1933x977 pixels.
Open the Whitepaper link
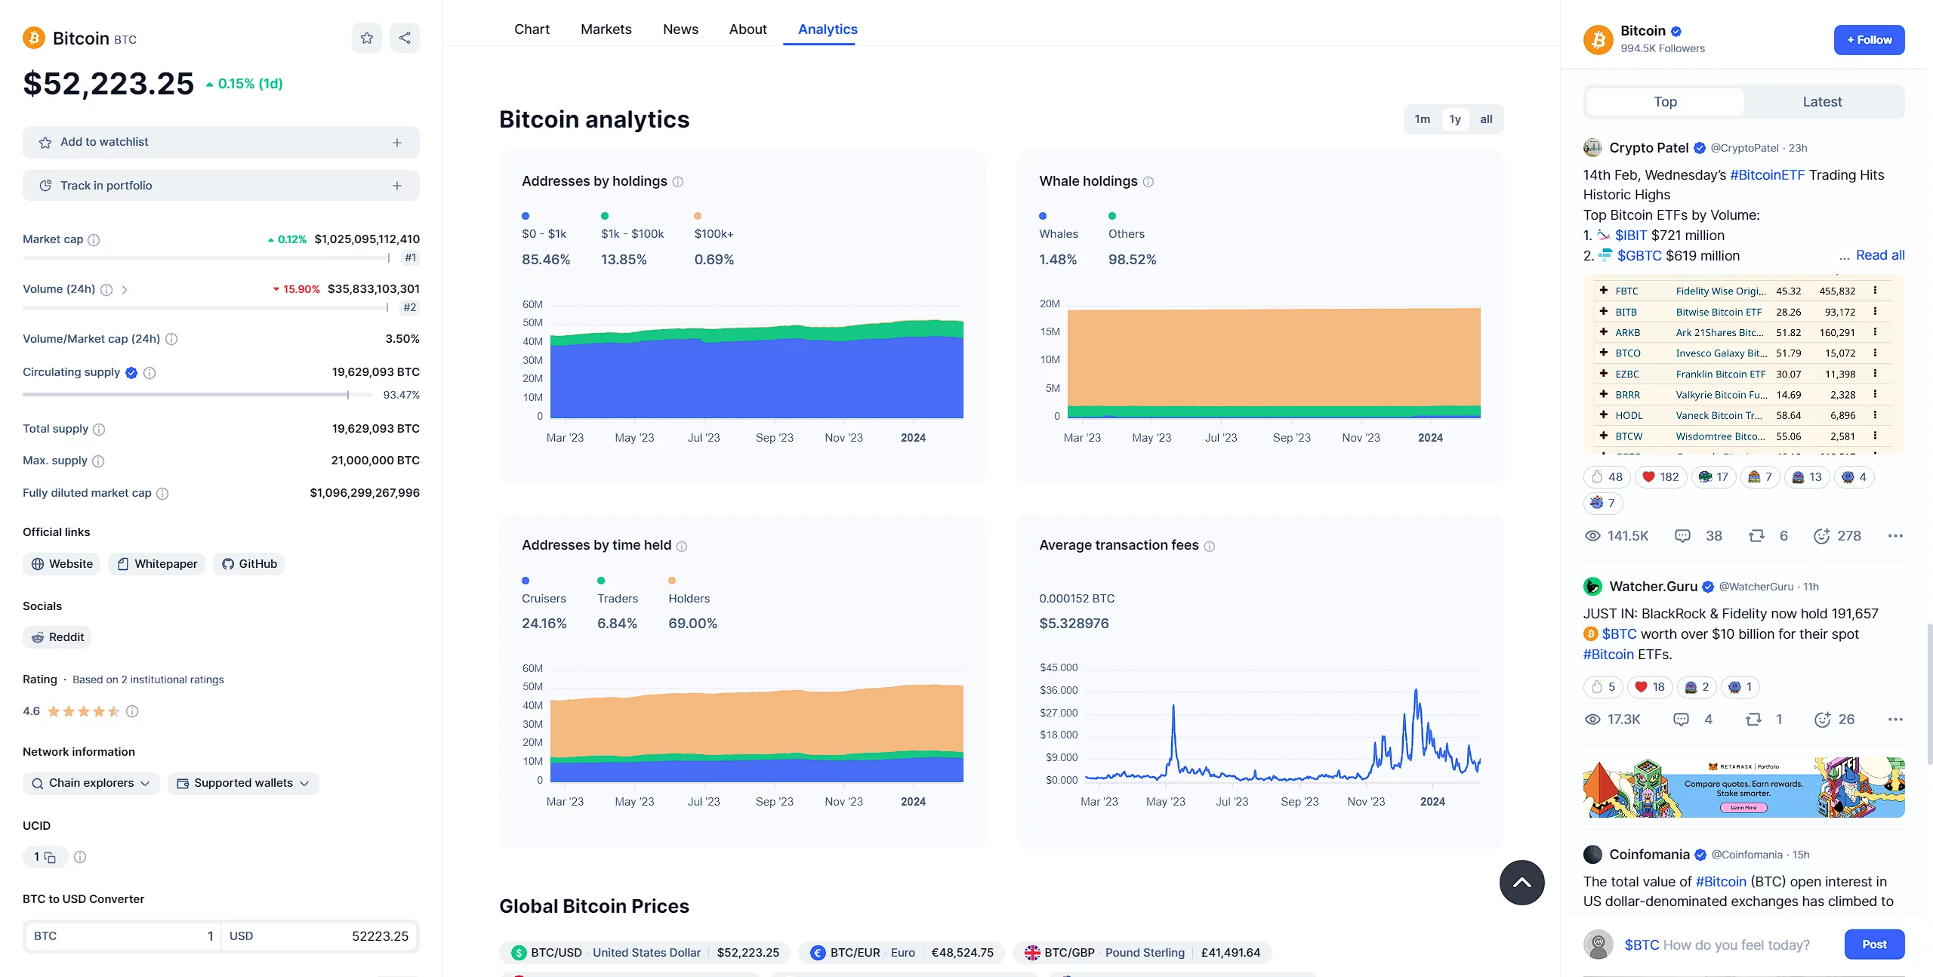point(157,564)
